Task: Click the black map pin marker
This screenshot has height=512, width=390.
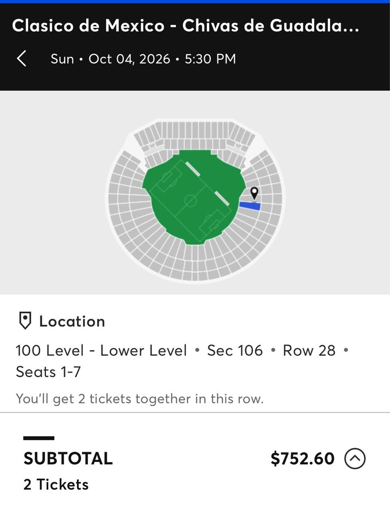Action: click(254, 194)
